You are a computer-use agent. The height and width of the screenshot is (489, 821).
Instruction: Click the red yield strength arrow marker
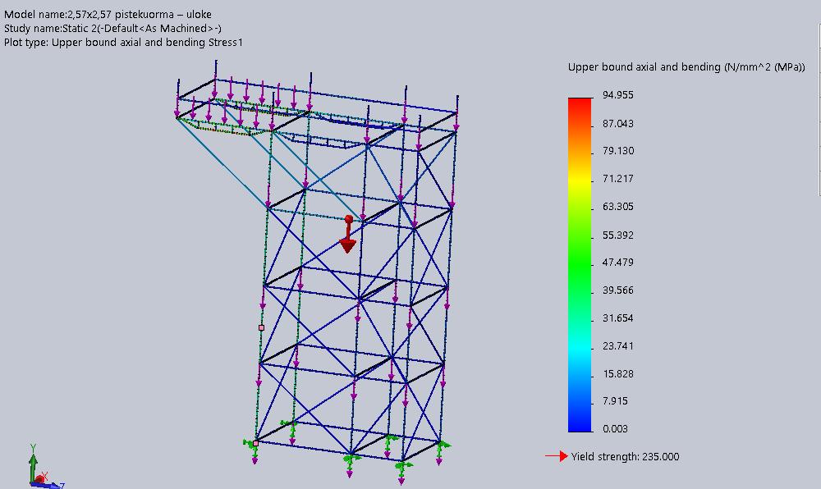[x=557, y=456]
